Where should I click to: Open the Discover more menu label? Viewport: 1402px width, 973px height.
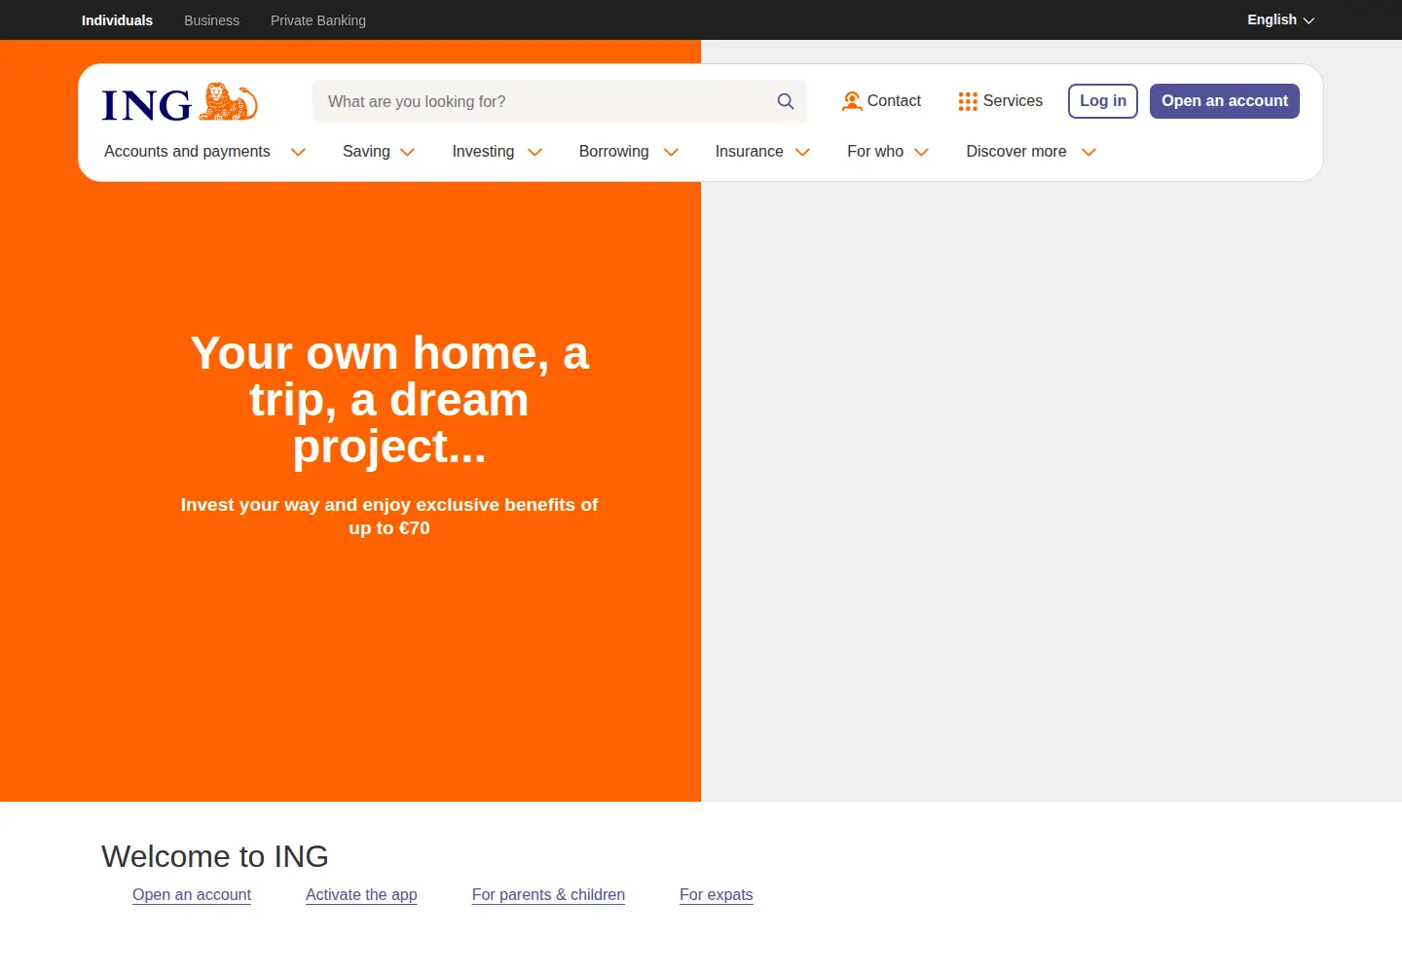pyautogui.click(x=1016, y=152)
